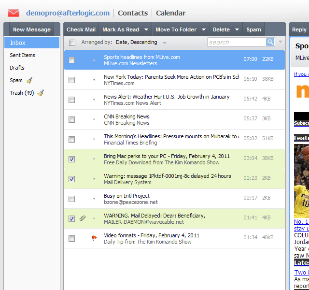Open the Calendar tab
Image resolution: width=309 pixels, height=290 pixels.
(x=170, y=13)
